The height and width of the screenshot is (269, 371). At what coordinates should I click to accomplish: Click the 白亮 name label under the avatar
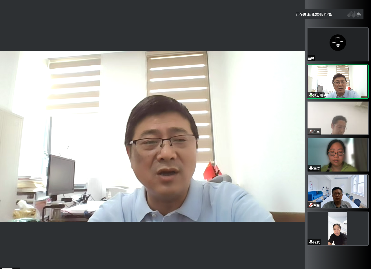(x=311, y=58)
